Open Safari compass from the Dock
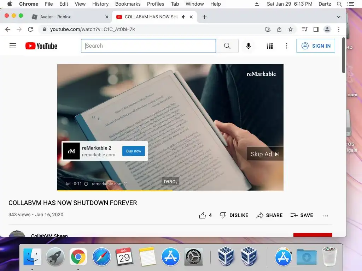The width and height of the screenshot is (362, 271). (x=101, y=257)
